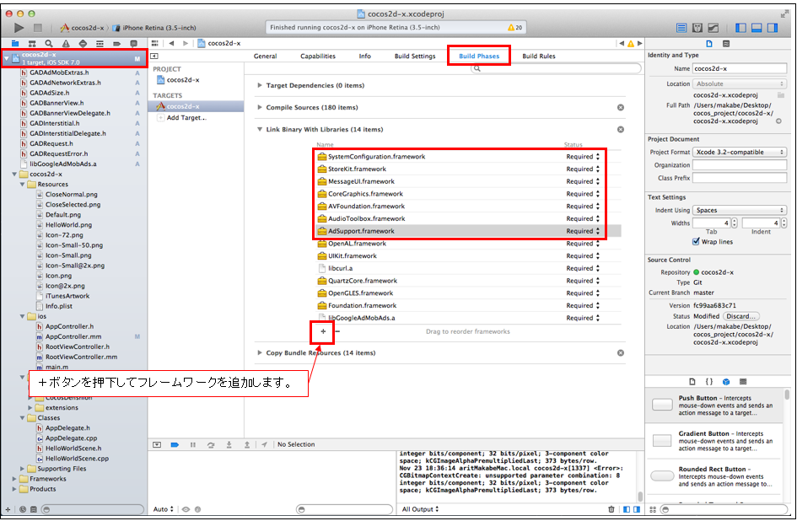Delete the Link Binary With Libraries phase
This screenshot has height=521, width=797.
[621, 130]
